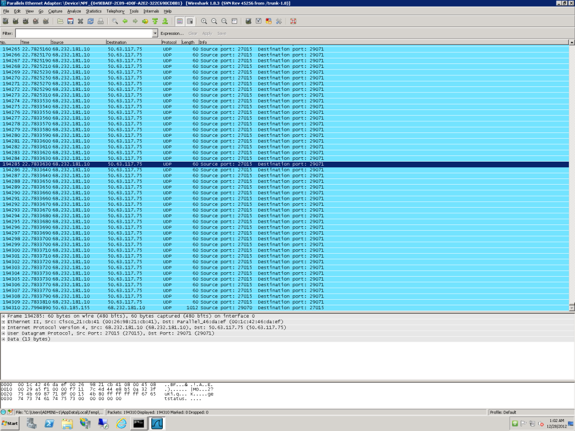The image size is (575, 431).
Task: Click the Find packet magnifier icon
Action: tap(115, 21)
